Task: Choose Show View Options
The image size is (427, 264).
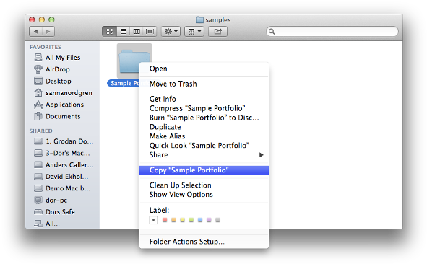Action: (204, 195)
